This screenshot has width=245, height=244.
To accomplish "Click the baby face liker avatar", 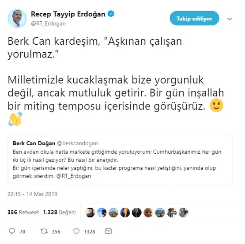I will click(148, 213).
